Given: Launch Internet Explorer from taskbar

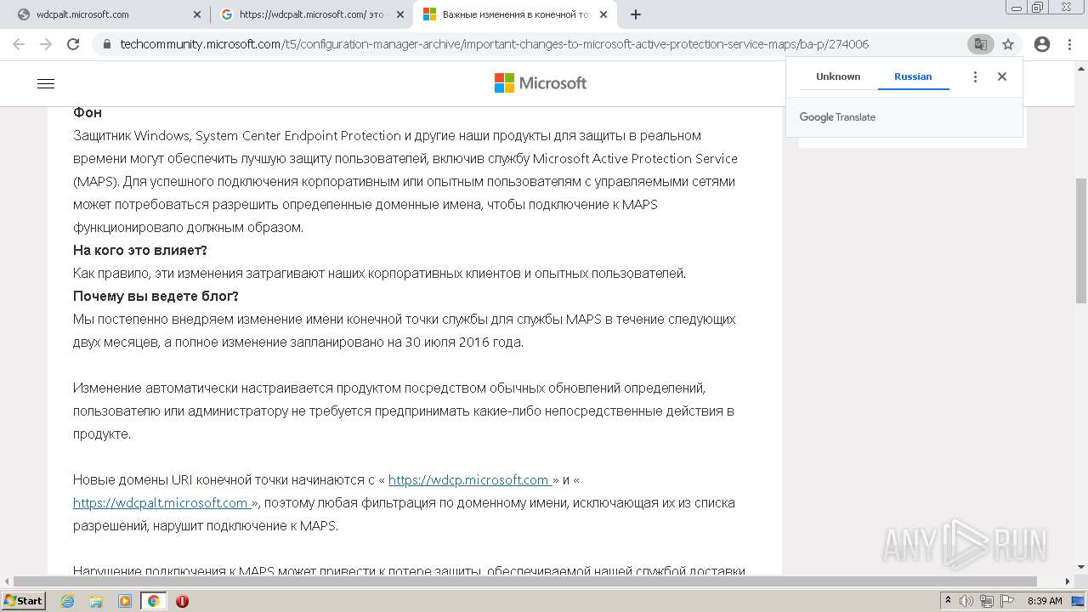Looking at the screenshot, I should point(68,601).
